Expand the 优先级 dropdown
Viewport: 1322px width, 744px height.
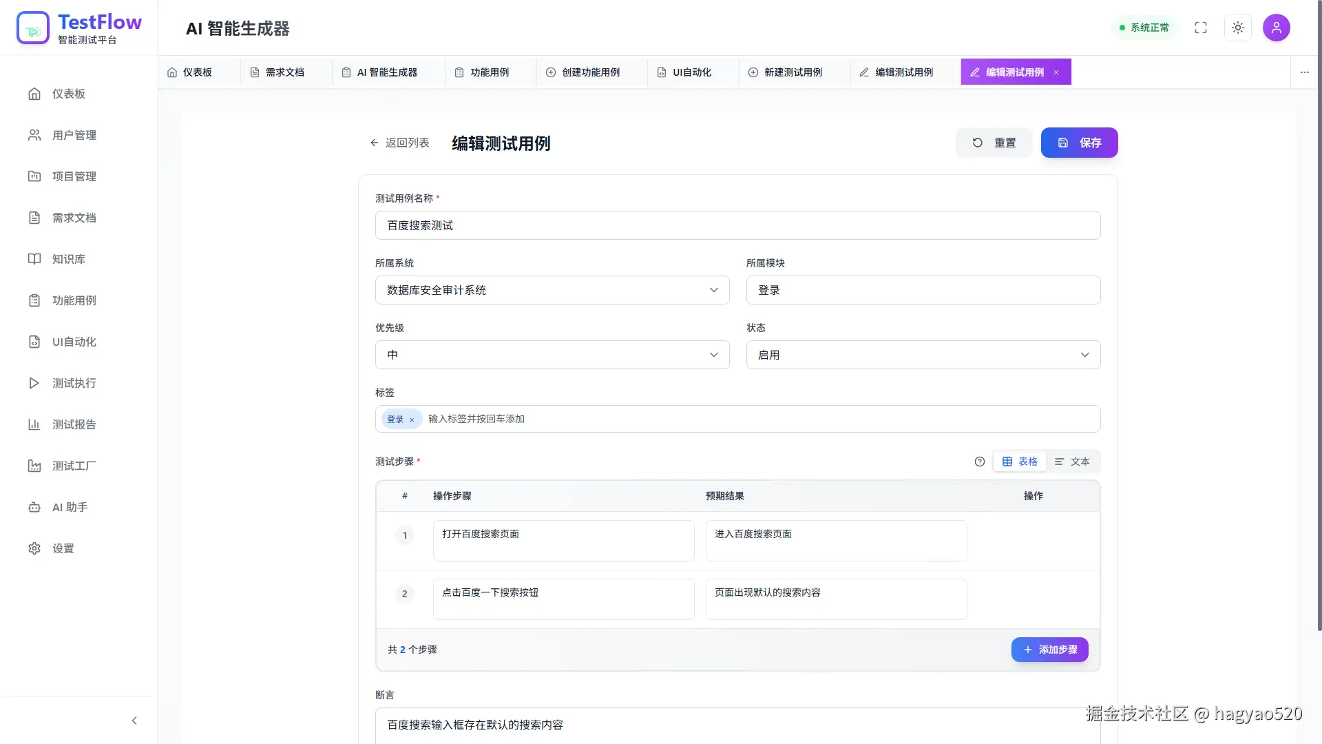[551, 354]
